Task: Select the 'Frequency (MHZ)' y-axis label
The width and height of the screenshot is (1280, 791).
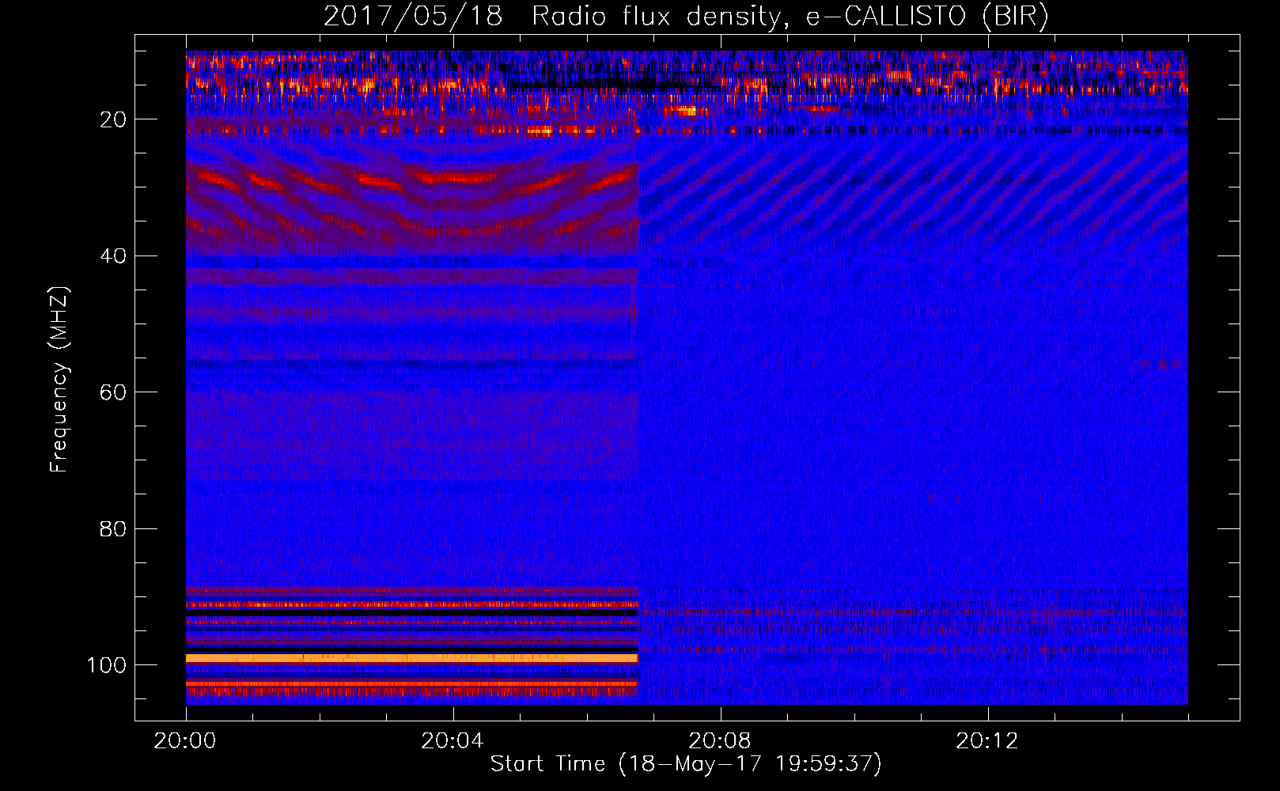Action: 59,380
